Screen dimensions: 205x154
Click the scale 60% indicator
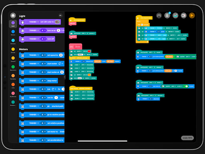click(187, 138)
